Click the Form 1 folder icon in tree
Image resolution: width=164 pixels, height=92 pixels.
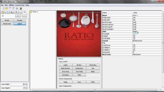(31, 12)
